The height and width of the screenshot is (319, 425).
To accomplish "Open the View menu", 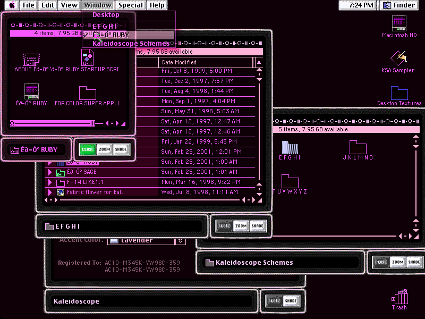I will [x=69, y=5].
